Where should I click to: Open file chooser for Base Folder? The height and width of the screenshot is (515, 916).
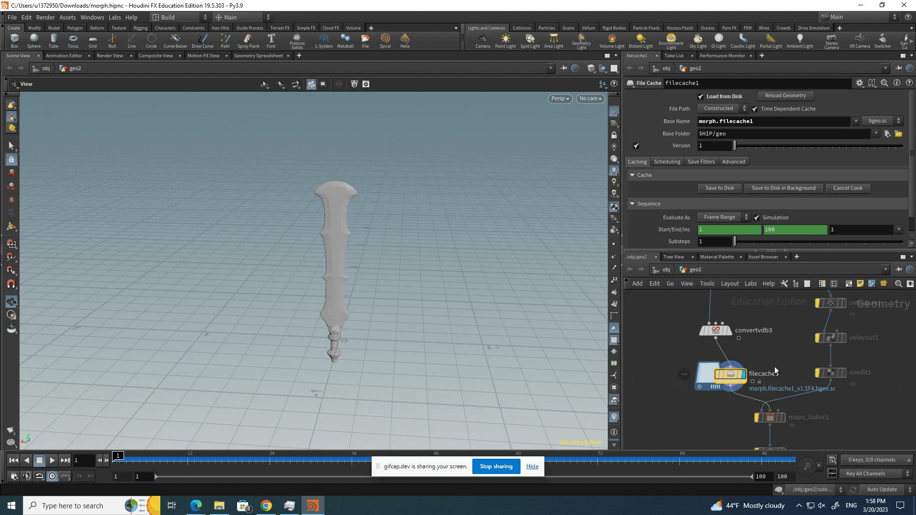pos(898,134)
